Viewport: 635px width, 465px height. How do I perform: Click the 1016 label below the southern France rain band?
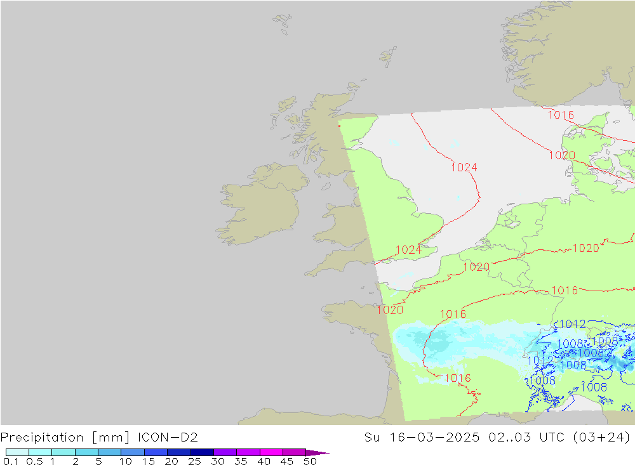[x=458, y=378]
